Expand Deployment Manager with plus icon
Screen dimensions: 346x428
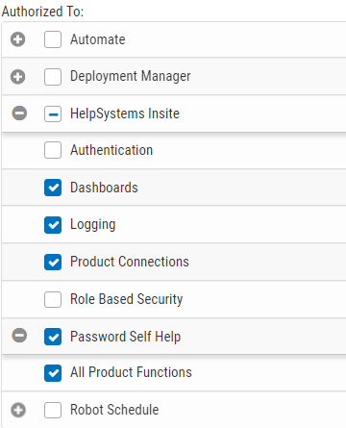[x=17, y=77]
